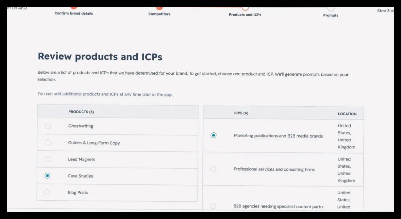This screenshot has width=401, height=219.
Task: Select the Ghostwriting radio button
Action: [48, 126]
